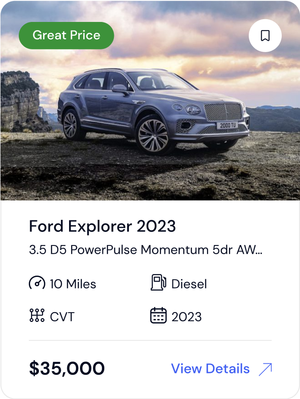Open the car photo thumbnail
This screenshot has height=399, width=300.
pos(150,101)
